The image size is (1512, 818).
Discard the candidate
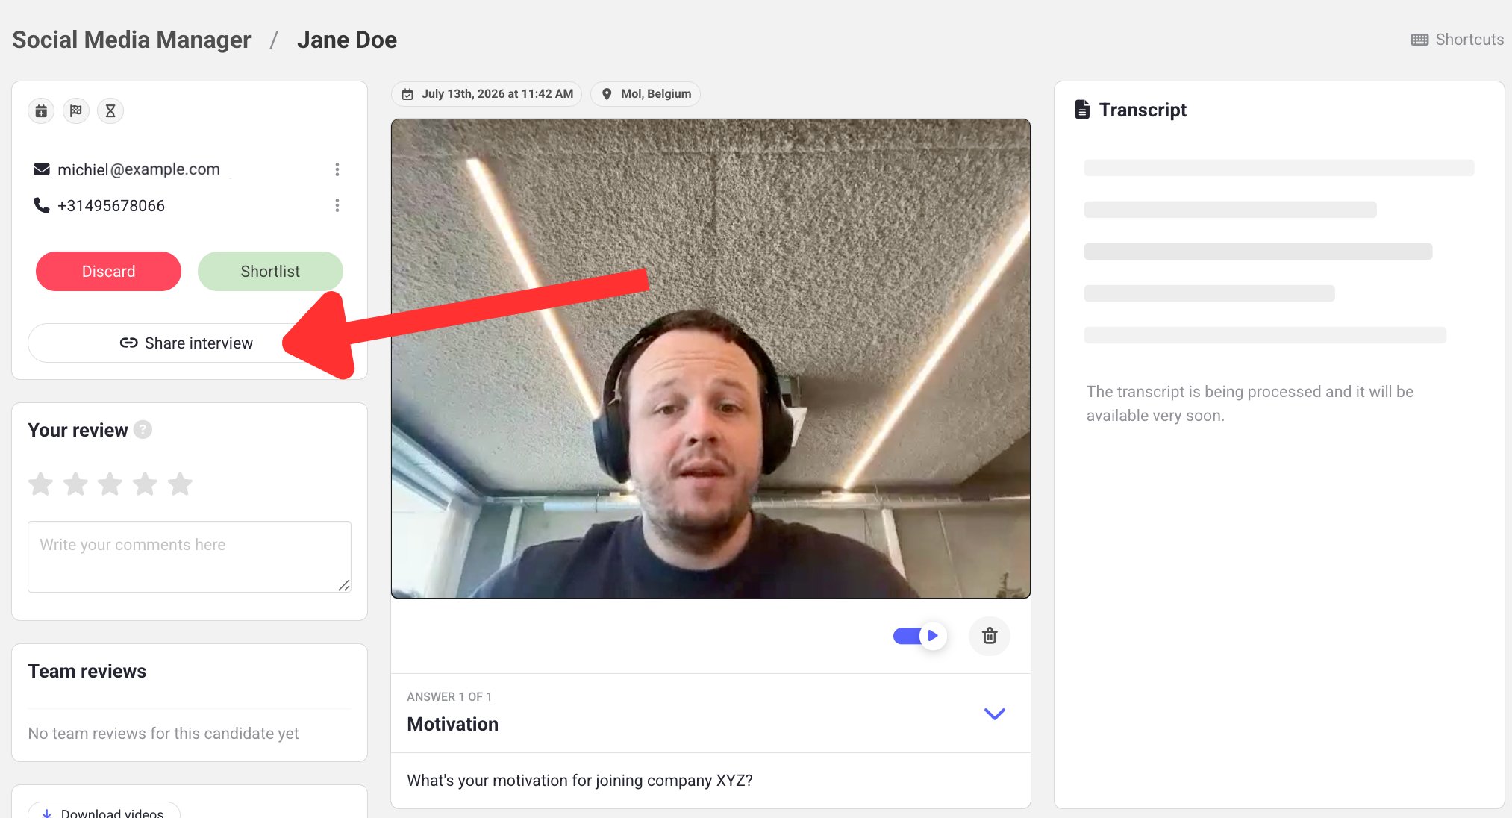tap(108, 272)
